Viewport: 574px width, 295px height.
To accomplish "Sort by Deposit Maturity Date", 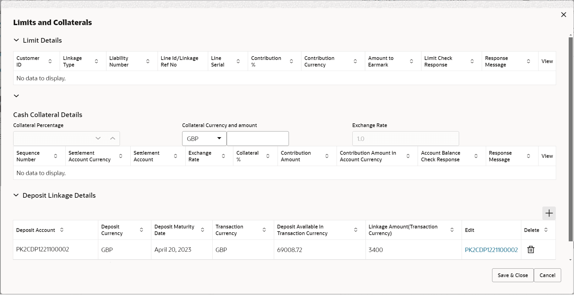I will pos(203,230).
